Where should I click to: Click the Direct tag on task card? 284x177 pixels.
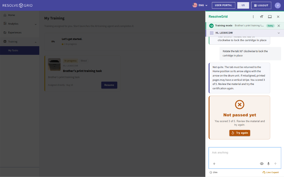pyautogui.click(x=84, y=61)
